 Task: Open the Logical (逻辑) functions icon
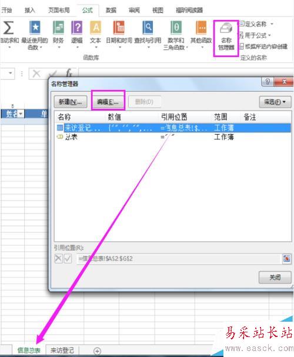pyautogui.click(x=76, y=27)
